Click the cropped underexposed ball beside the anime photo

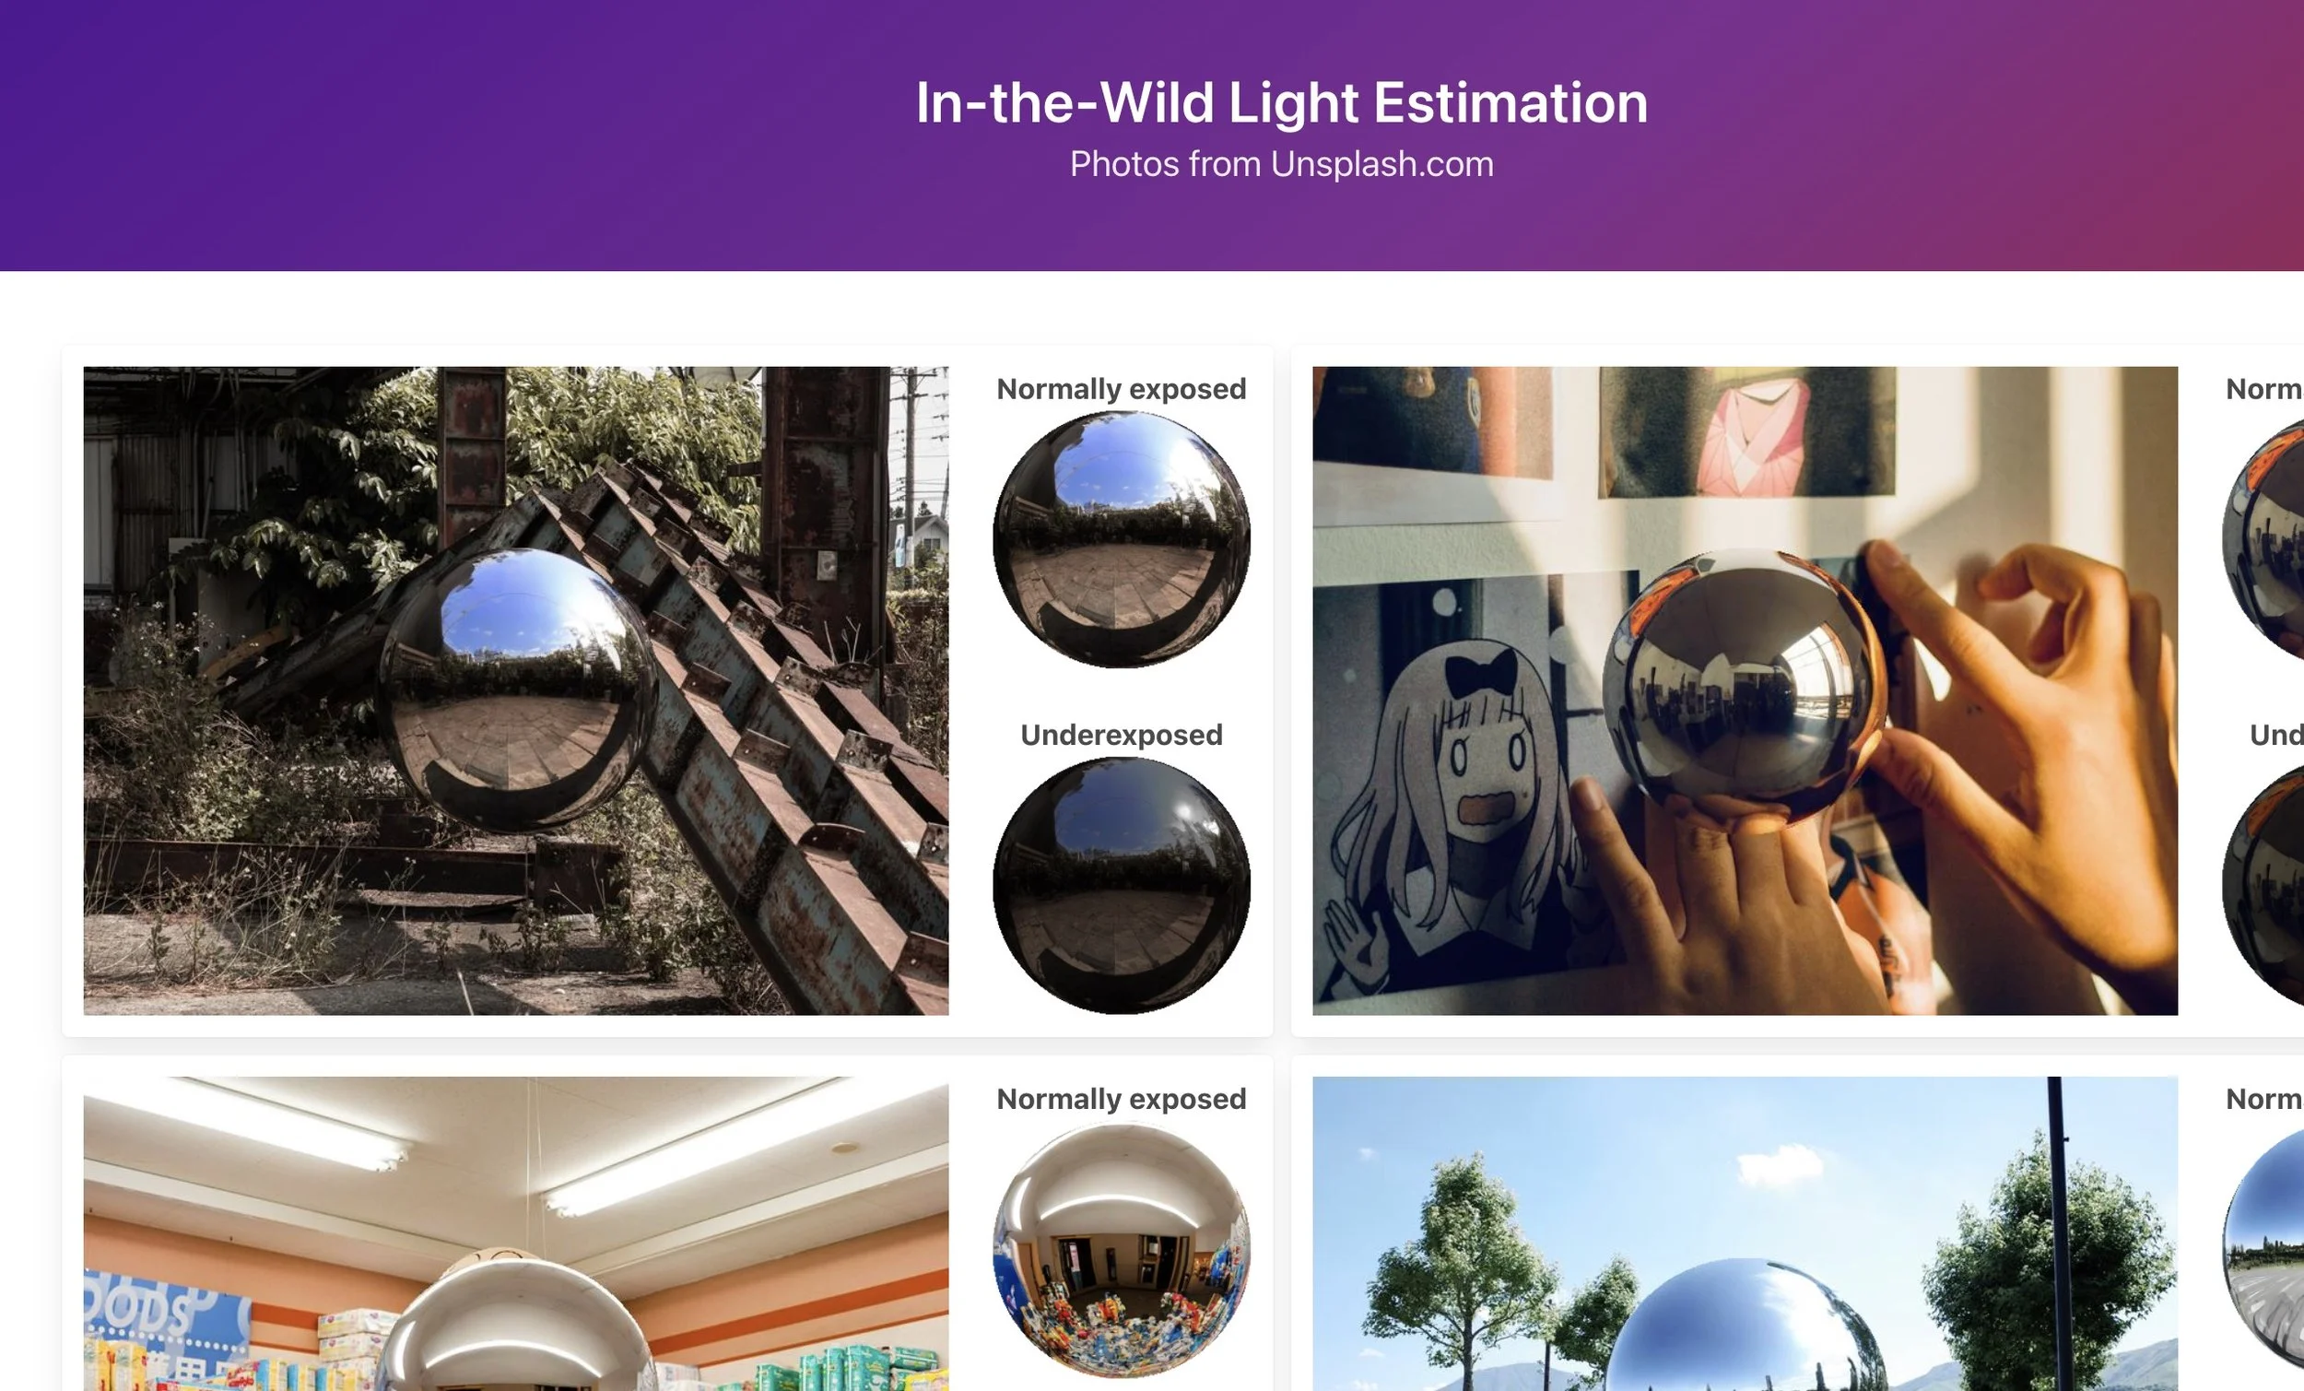(x=2263, y=886)
